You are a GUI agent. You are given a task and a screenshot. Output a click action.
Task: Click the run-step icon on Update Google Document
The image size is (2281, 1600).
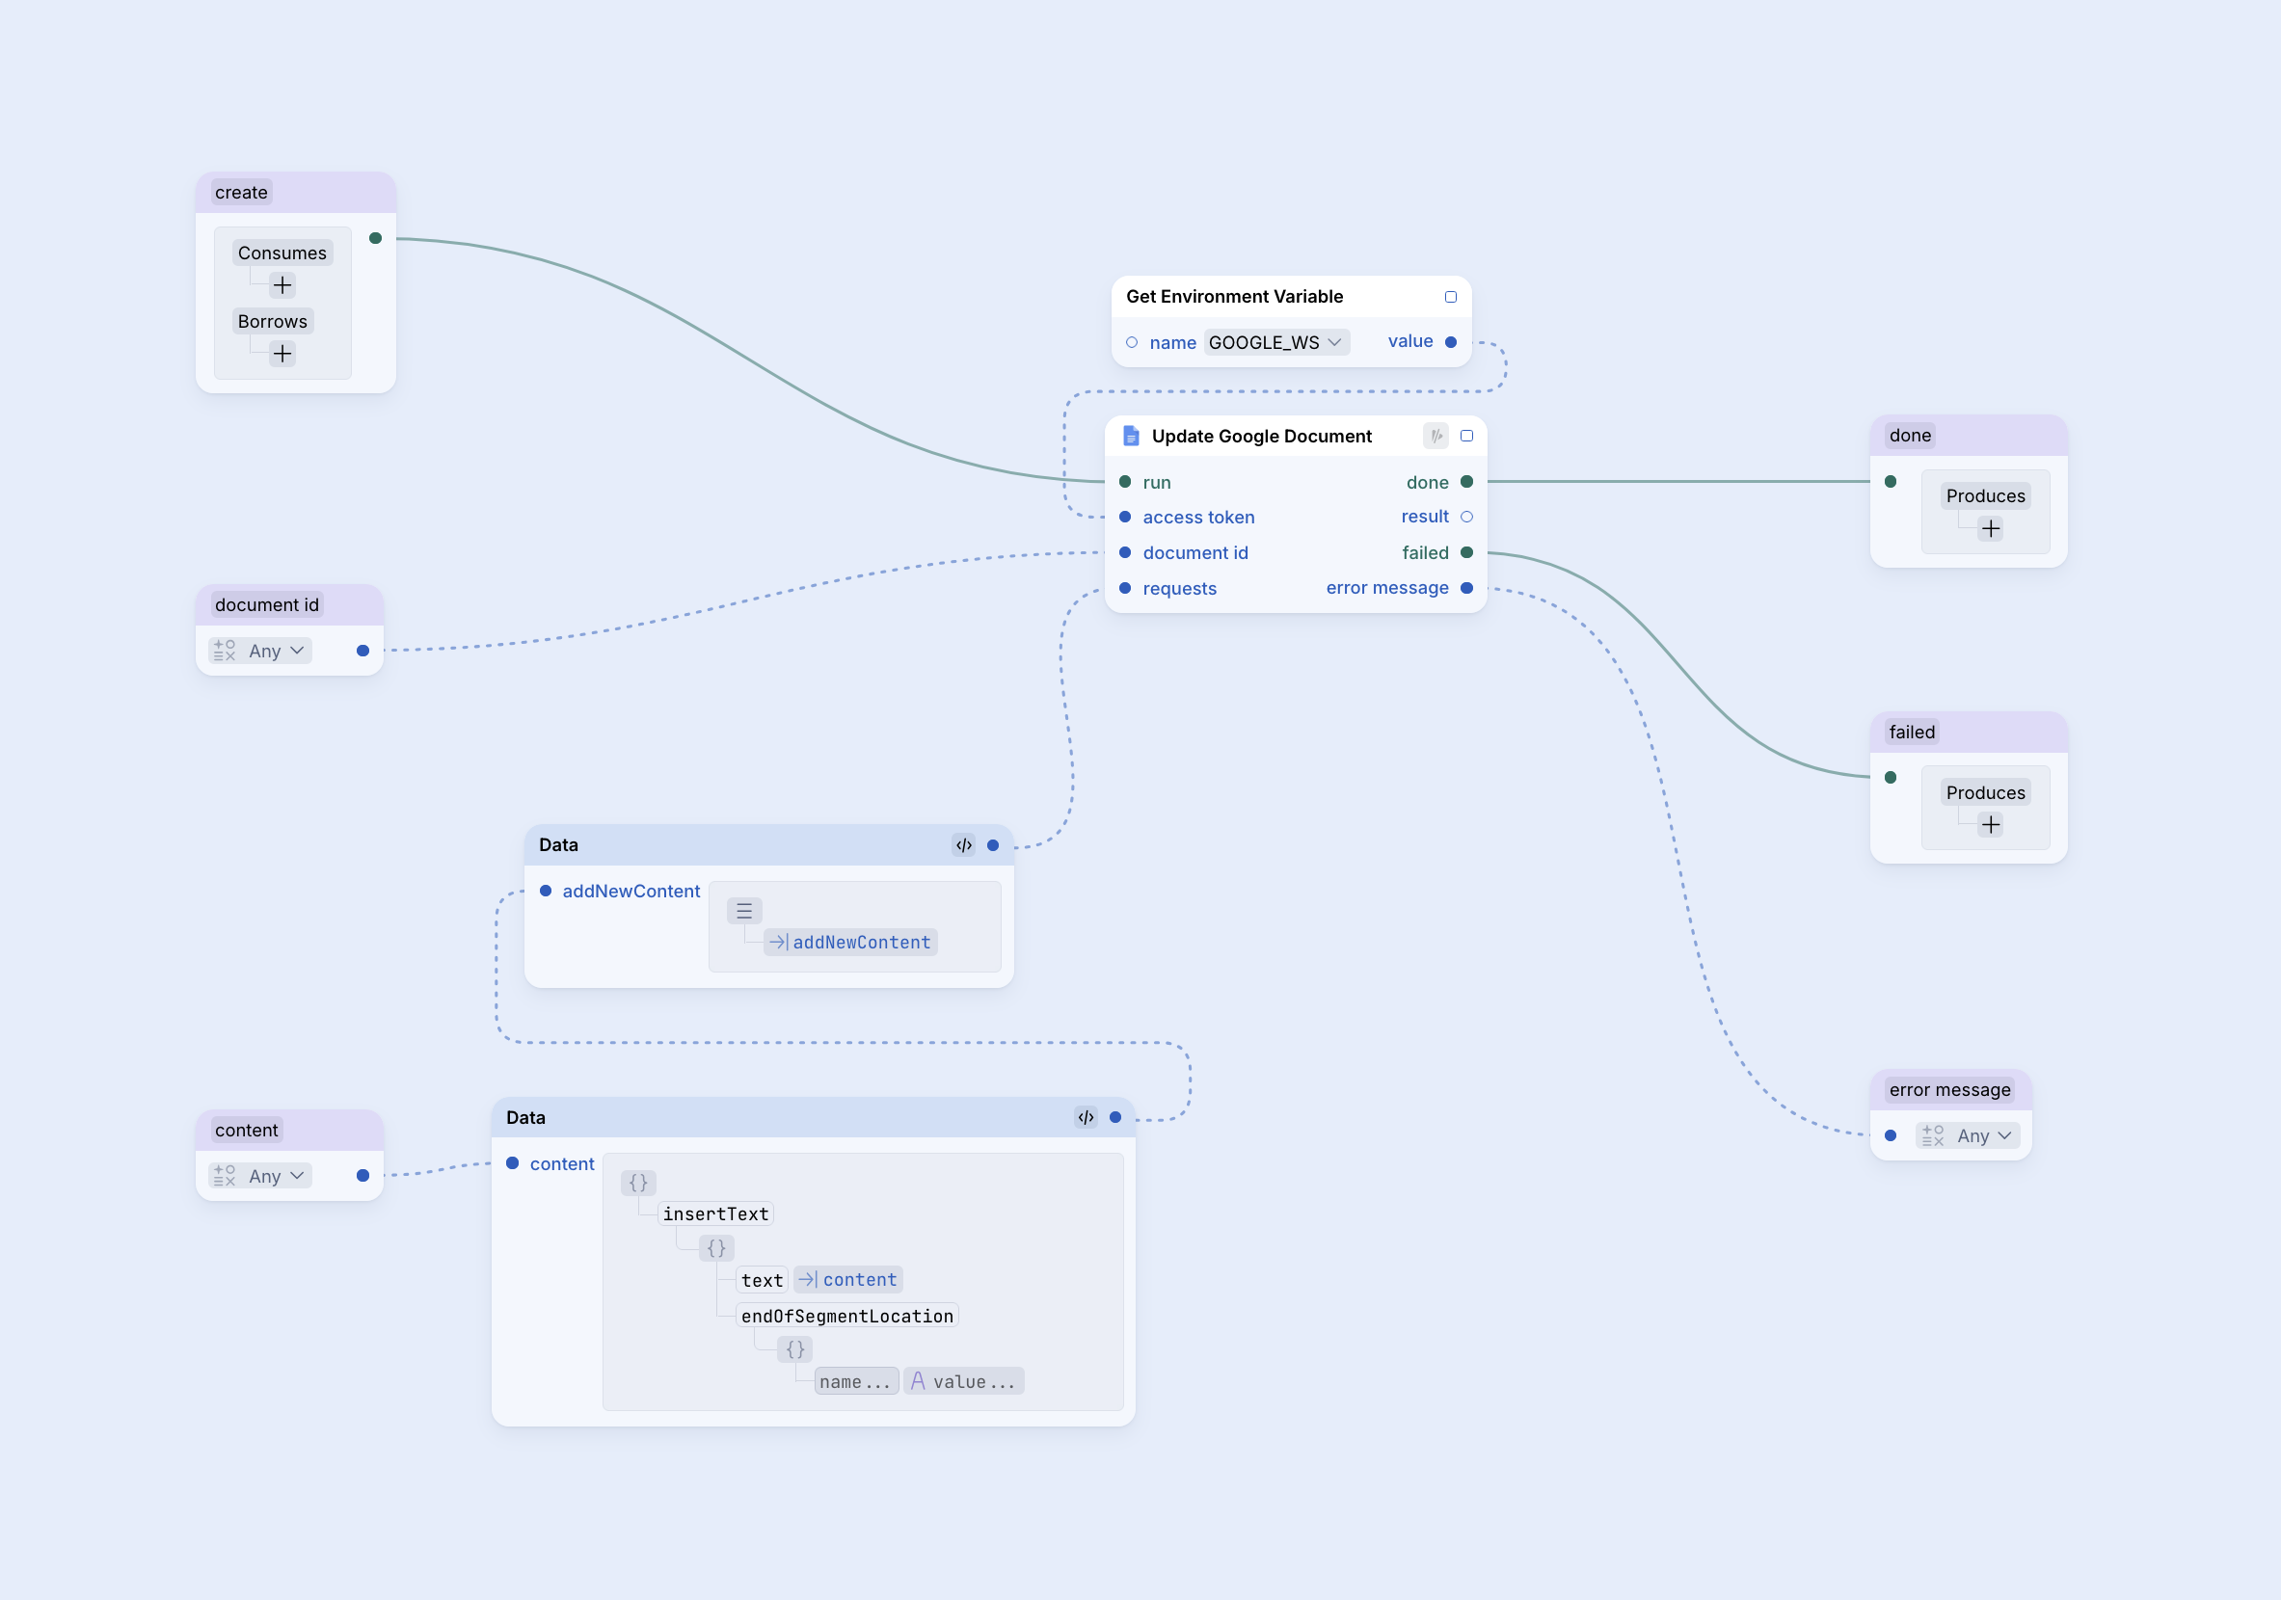tap(1436, 436)
